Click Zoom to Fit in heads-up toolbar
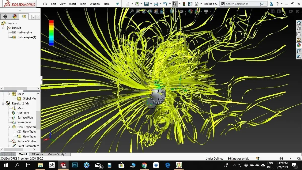The image size is (302, 170). [132, 11]
